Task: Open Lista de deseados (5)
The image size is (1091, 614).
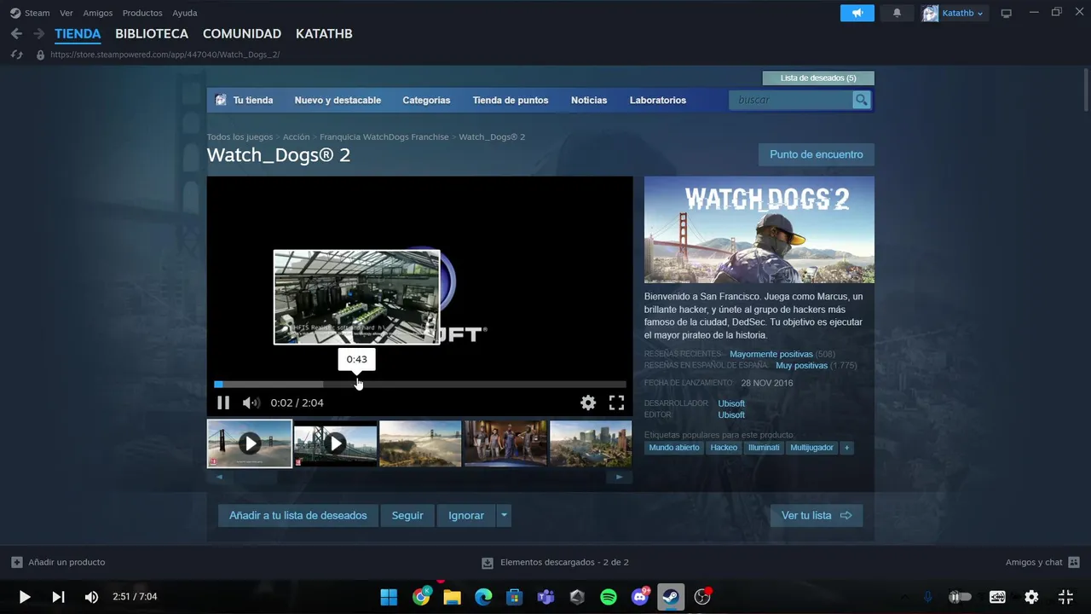Action: 818,78
